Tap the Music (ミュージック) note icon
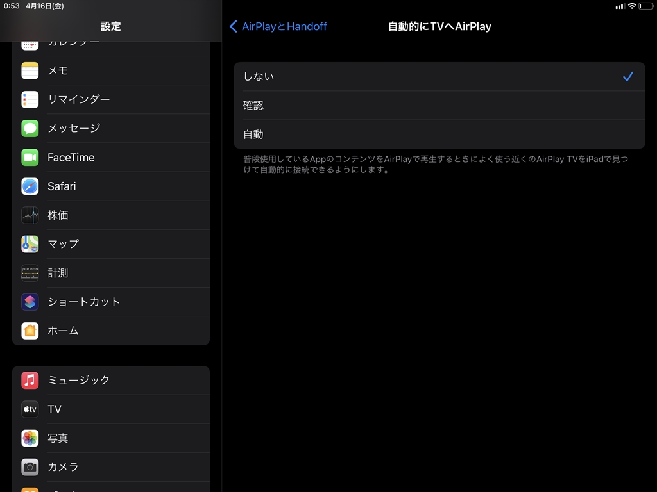Viewport: 657px width, 492px height. (30, 381)
